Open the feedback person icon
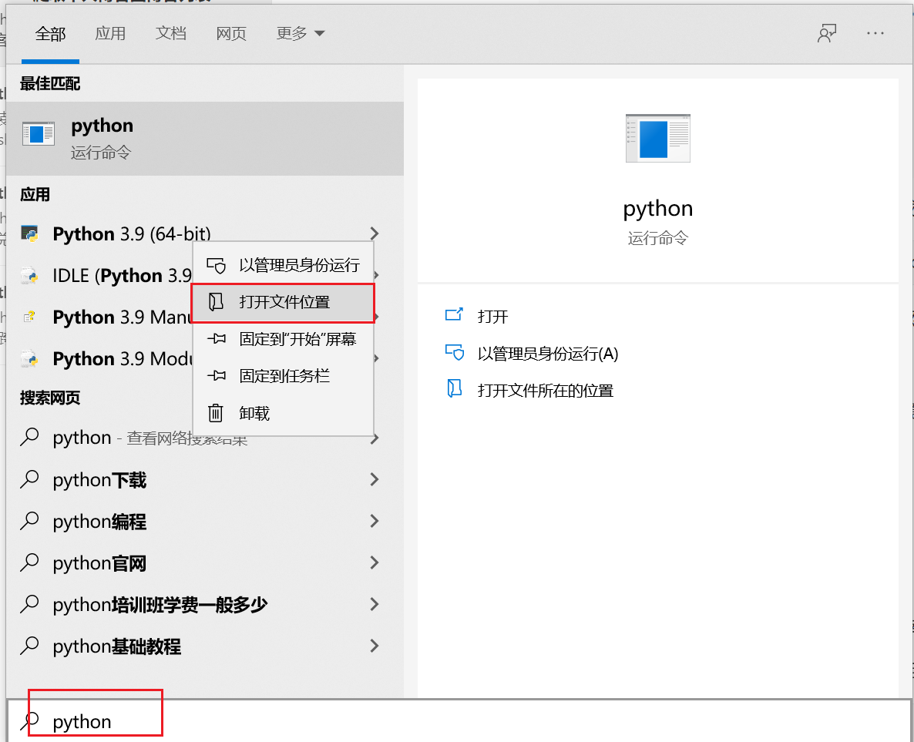The image size is (914, 742). point(827,34)
